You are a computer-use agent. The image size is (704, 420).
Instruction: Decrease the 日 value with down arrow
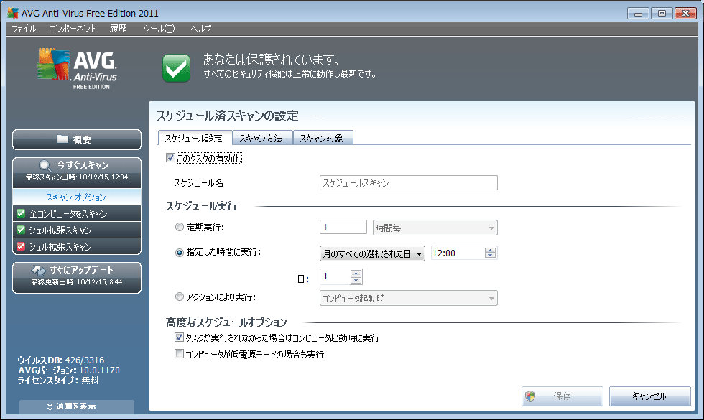[x=356, y=280]
